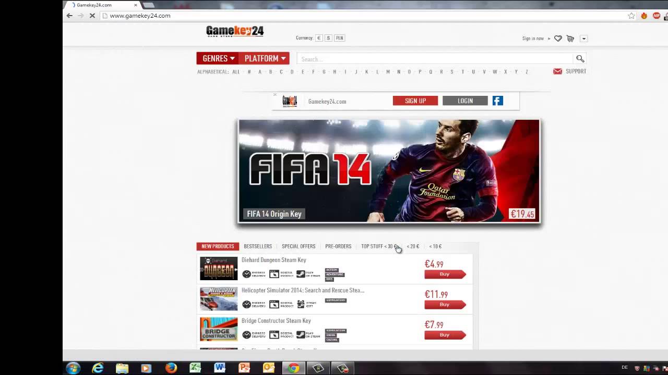Switch currency to Euro
668x375 pixels.
point(319,38)
